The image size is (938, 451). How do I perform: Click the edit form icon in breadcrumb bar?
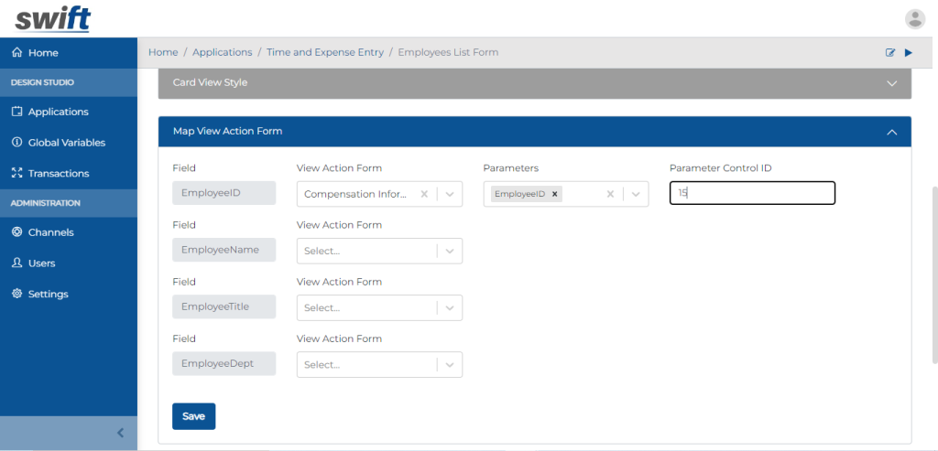click(890, 53)
